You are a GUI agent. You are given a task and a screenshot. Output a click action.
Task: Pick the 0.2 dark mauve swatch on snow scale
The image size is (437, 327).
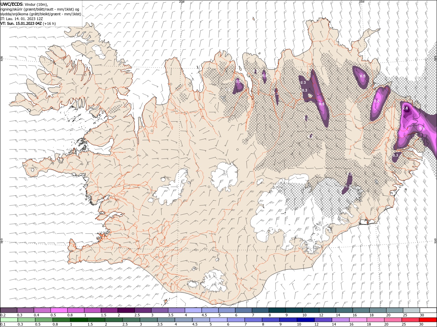(x=9, y=310)
